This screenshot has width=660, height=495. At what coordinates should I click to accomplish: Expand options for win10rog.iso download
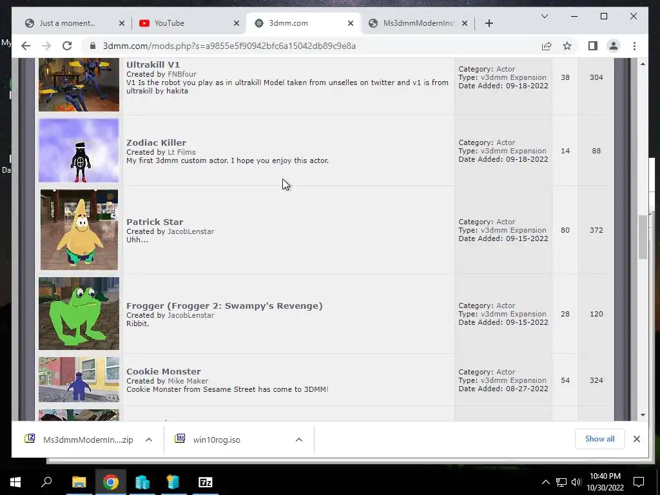[x=299, y=440]
